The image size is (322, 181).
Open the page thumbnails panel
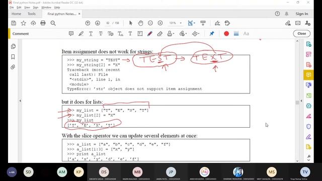point(13,46)
